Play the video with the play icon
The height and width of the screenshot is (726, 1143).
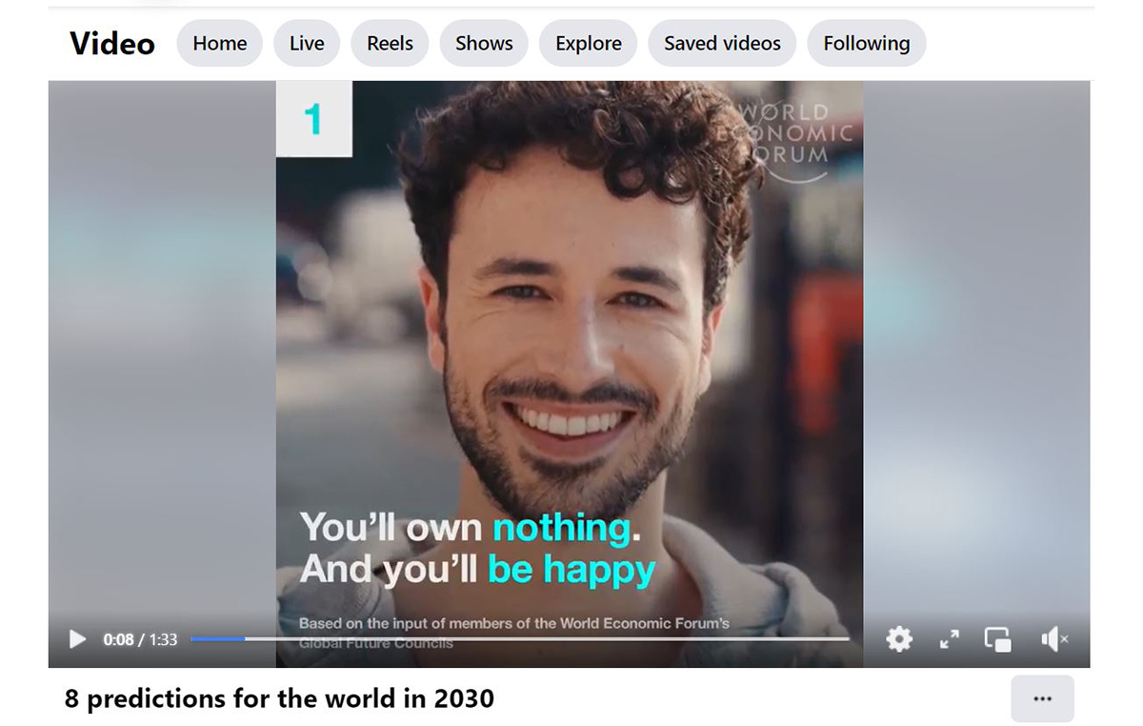pyautogui.click(x=78, y=639)
